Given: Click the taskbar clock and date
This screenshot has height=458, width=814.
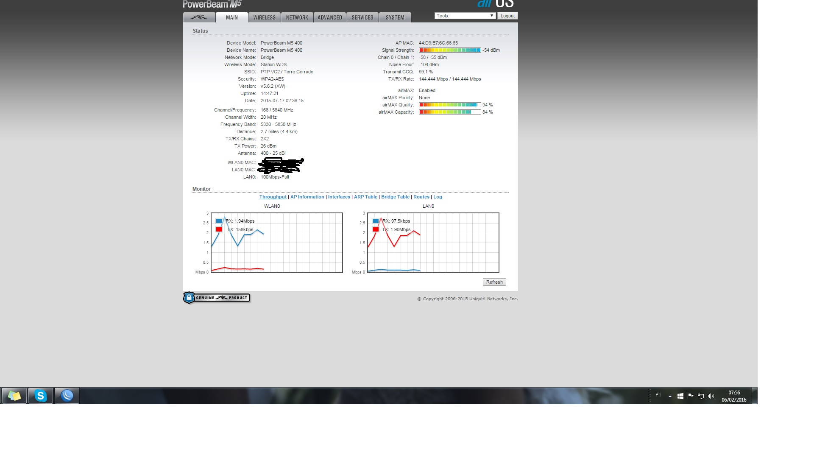Looking at the screenshot, I should pos(734,396).
